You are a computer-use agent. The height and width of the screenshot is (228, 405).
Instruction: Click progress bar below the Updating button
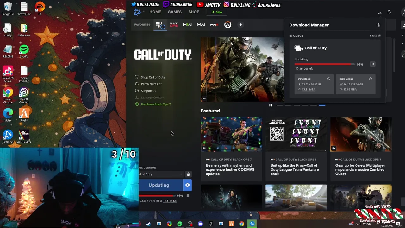pyautogui.click(x=157, y=196)
